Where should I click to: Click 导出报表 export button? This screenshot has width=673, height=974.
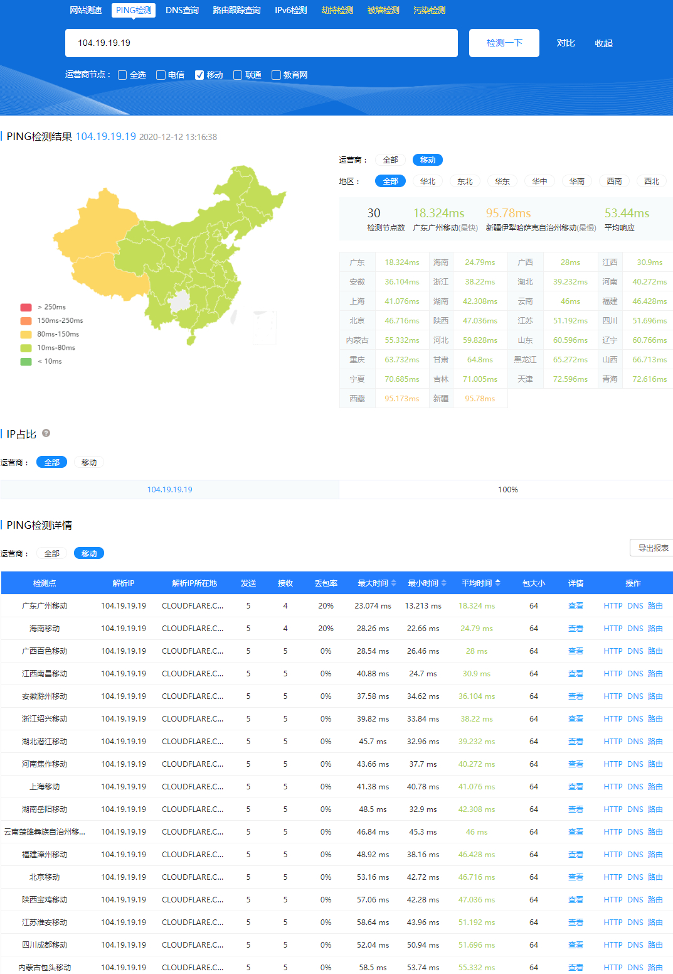point(652,548)
